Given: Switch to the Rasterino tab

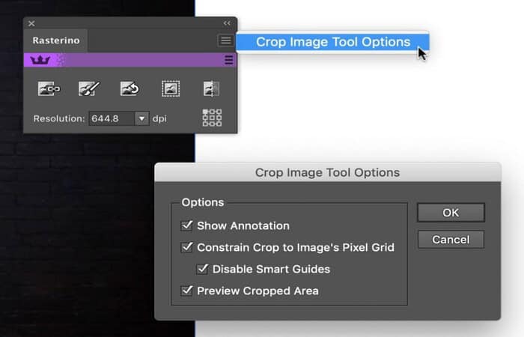Looking at the screenshot, I should click(56, 40).
